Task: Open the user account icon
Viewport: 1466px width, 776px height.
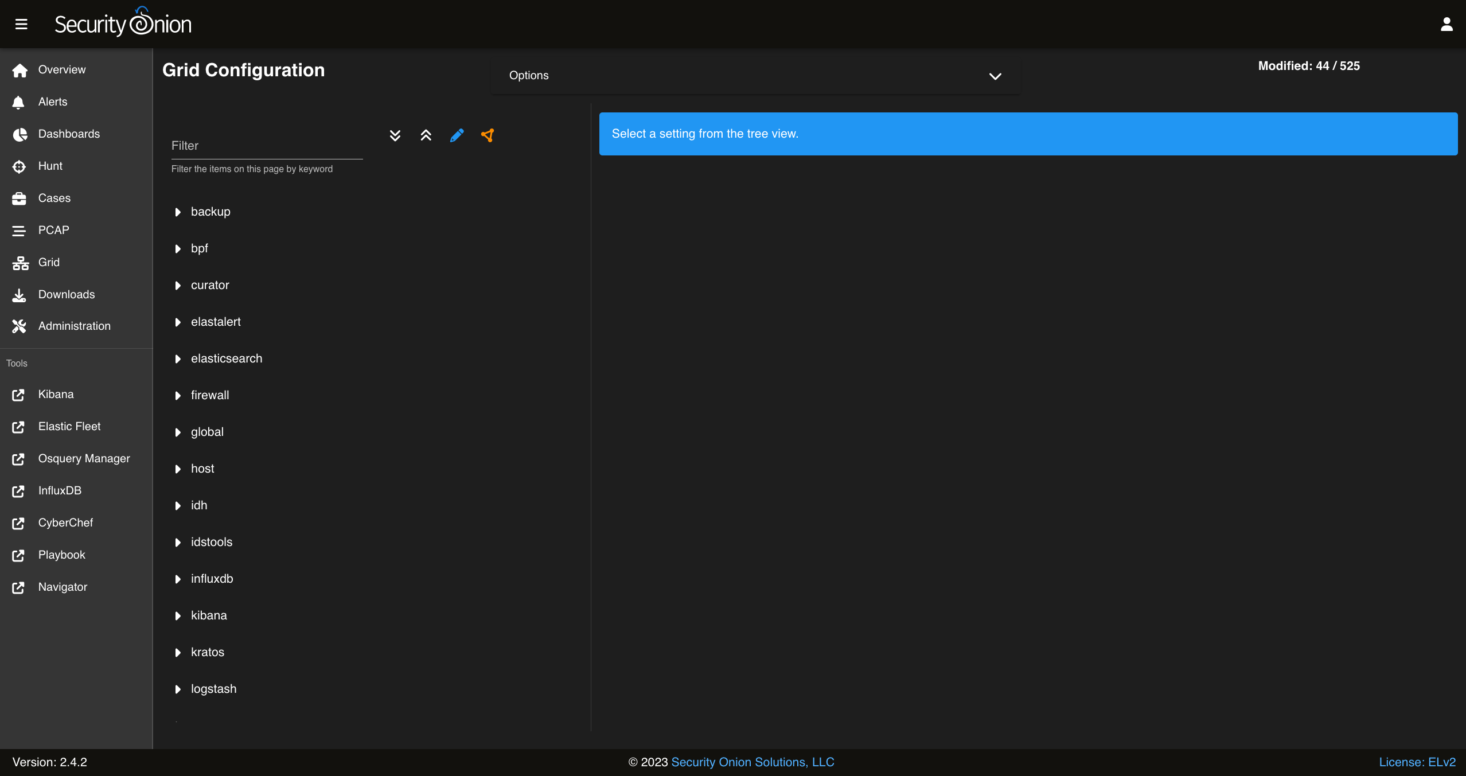Action: (1446, 24)
